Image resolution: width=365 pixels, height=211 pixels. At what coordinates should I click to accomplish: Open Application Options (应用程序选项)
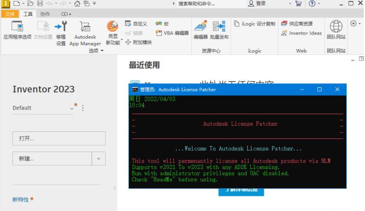(17, 30)
